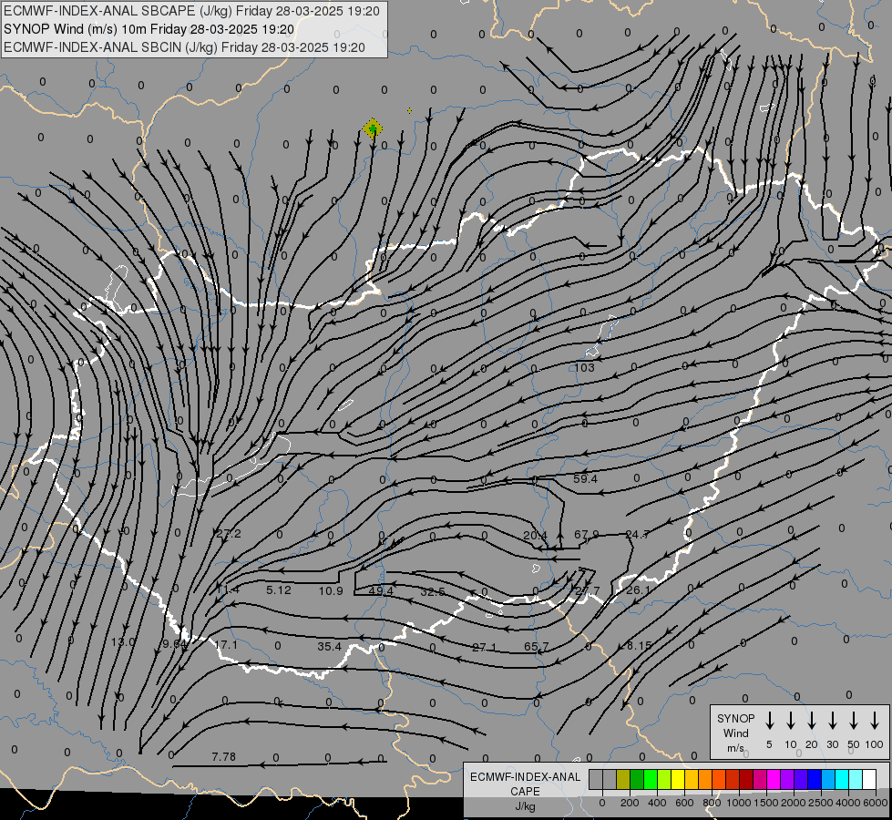Click the 50 m/s wind arrow in SYNOP legend
Image resolution: width=892 pixels, height=820 pixels.
(854, 720)
